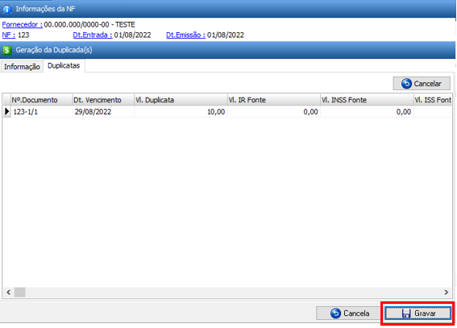This screenshot has width=457, height=328.
Task: Click the Nº.Documento column header
Action: click(x=41, y=100)
